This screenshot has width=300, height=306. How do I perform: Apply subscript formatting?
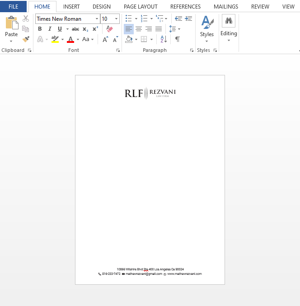click(x=85, y=29)
